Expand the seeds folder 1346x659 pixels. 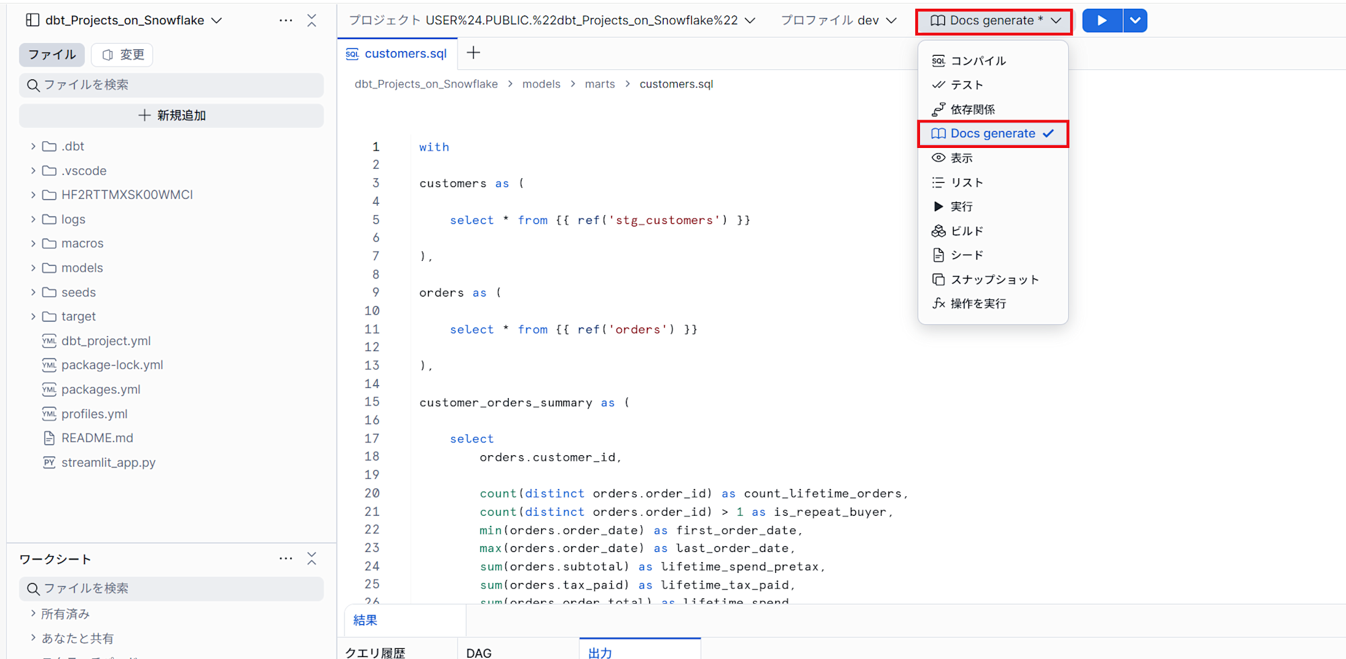(33, 292)
